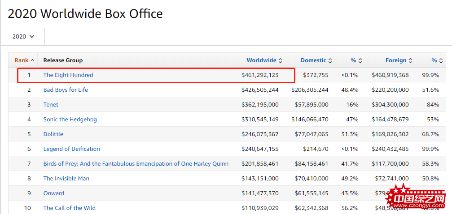Screen dimensions: 452x214
Task: Click Call of the Wild's 56.2% share
Action: 350,208
